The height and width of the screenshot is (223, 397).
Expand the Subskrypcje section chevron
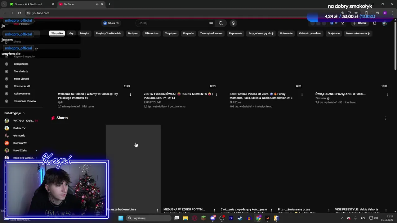tap(24, 113)
